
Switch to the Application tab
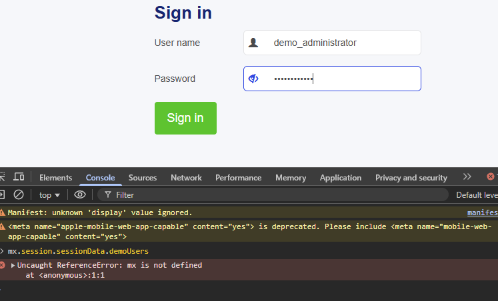[340, 178]
